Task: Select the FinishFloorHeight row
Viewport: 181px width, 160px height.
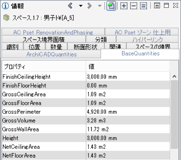Action: pyautogui.click(x=86, y=85)
